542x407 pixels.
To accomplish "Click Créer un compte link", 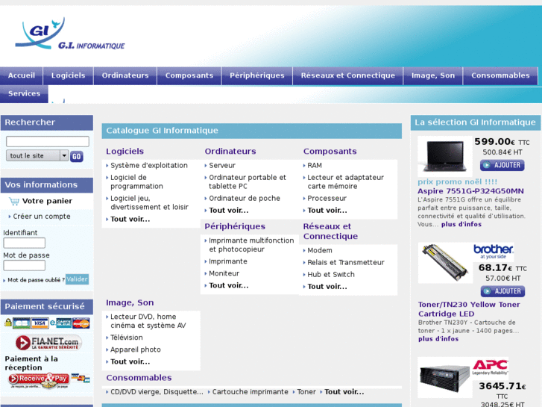I will click(42, 217).
